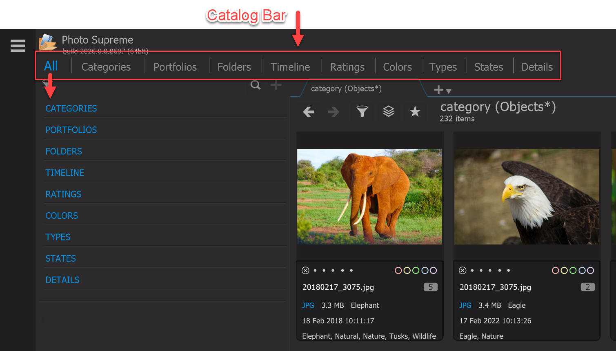Open the hamburger main menu

click(18, 46)
